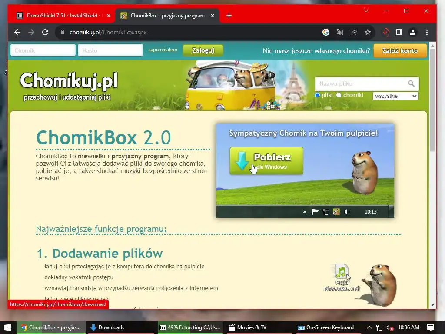Open the Chrome profile icon
The image size is (445, 334).
pos(413,32)
